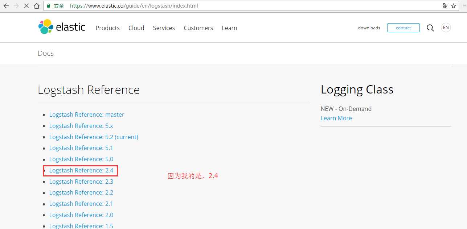Open the Products menu
467x229 pixels.
[x=108, y=28]
